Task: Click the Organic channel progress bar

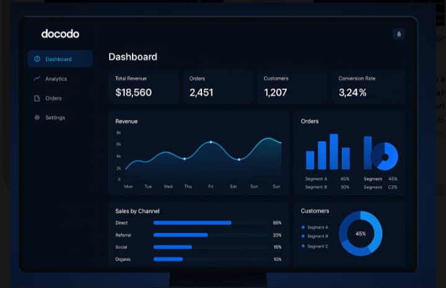Action: (168, 259)
